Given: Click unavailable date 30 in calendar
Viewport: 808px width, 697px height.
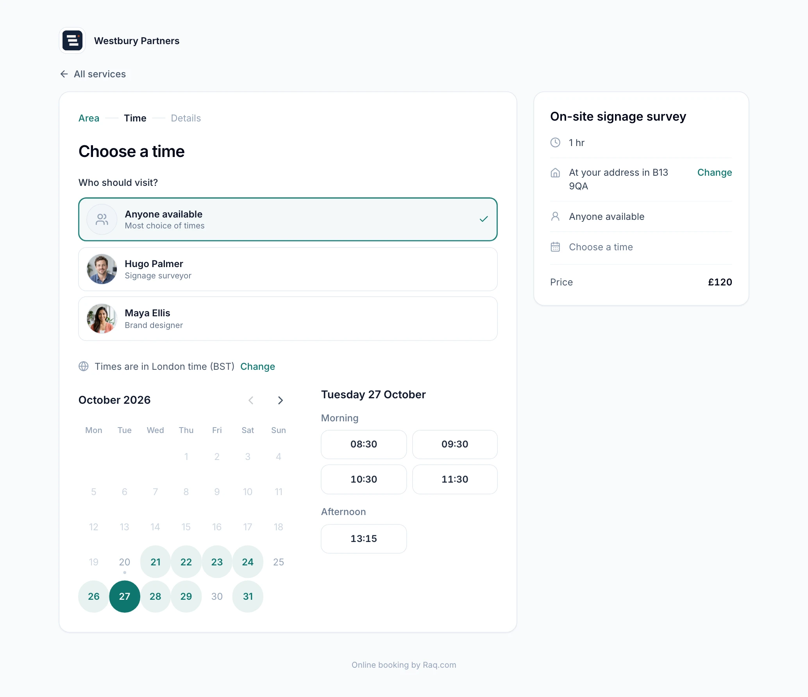Looking at the screenshot, I should [217, 596].
